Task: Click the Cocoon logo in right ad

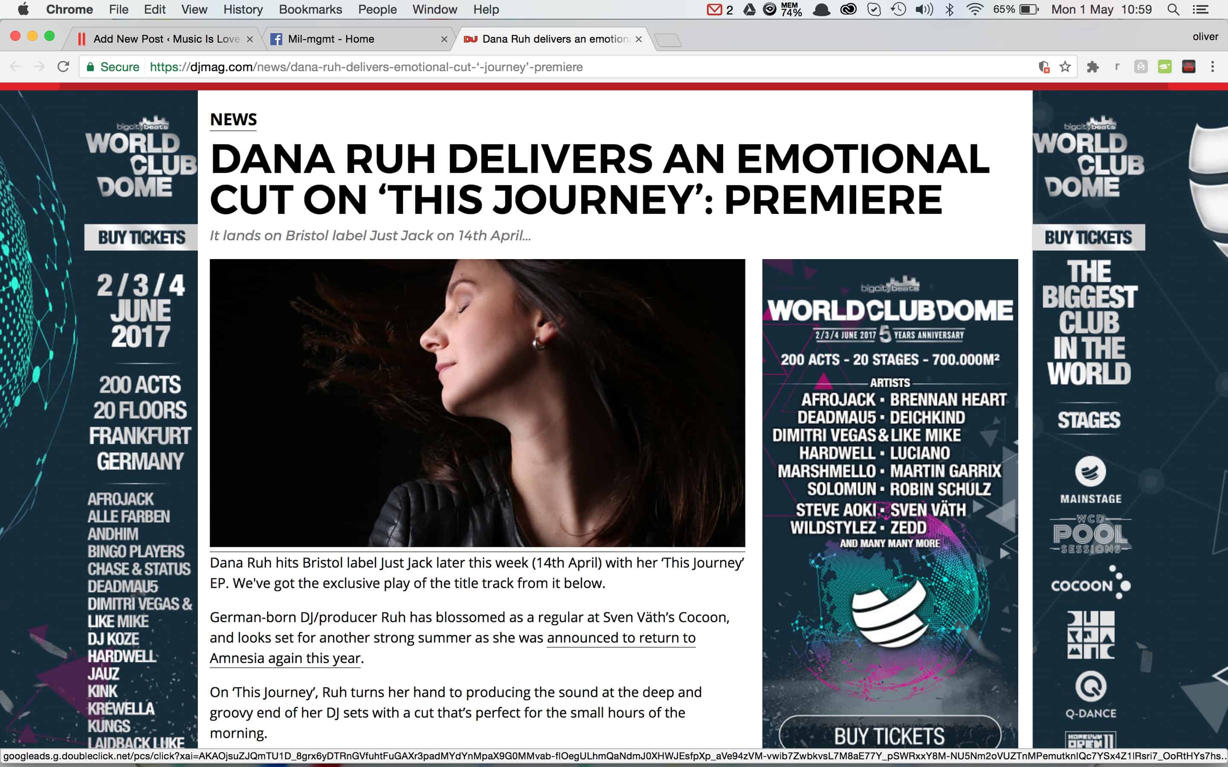Action: coord(1090,583)
